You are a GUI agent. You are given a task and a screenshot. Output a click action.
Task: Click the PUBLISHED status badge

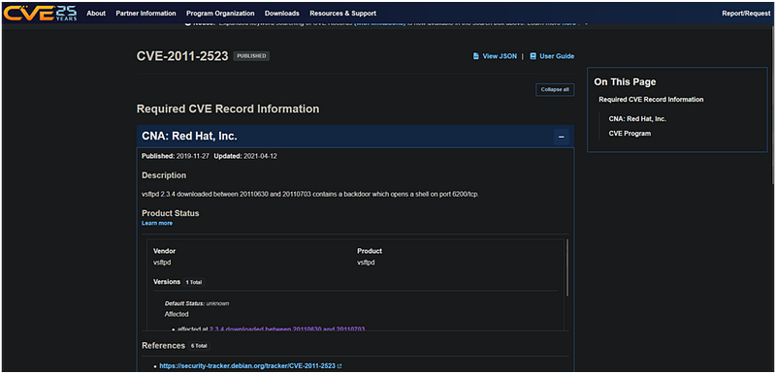pos(251,56)
